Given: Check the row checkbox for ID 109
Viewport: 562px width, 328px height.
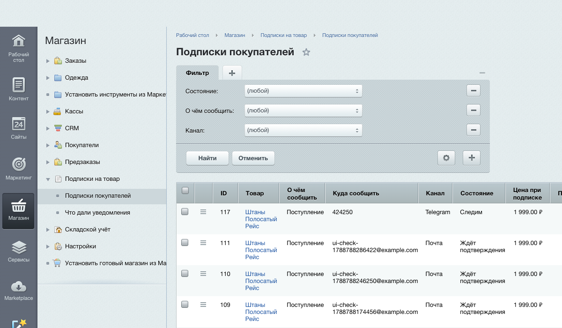Looking at the screenshot, I should coord(185,305).
